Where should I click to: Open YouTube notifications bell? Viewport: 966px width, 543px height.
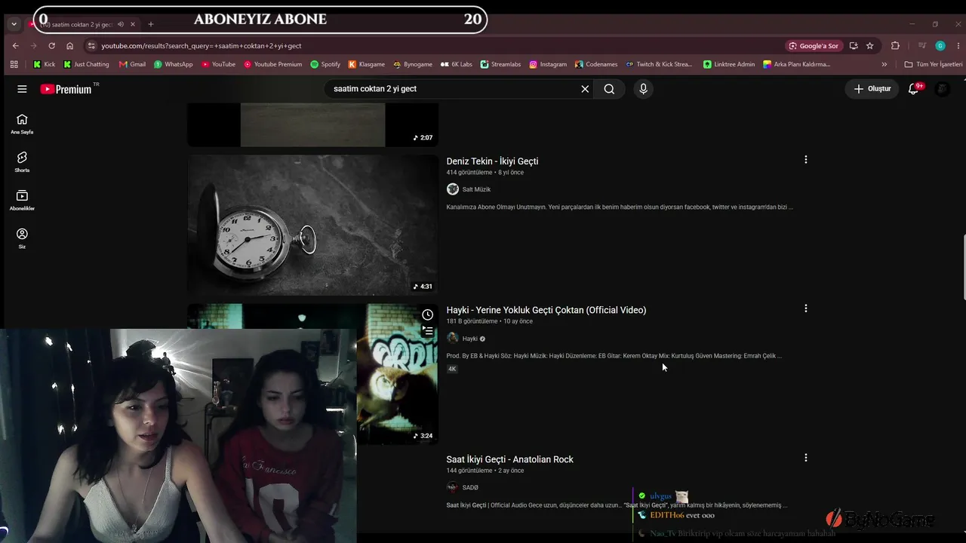[x=914, y=89]
